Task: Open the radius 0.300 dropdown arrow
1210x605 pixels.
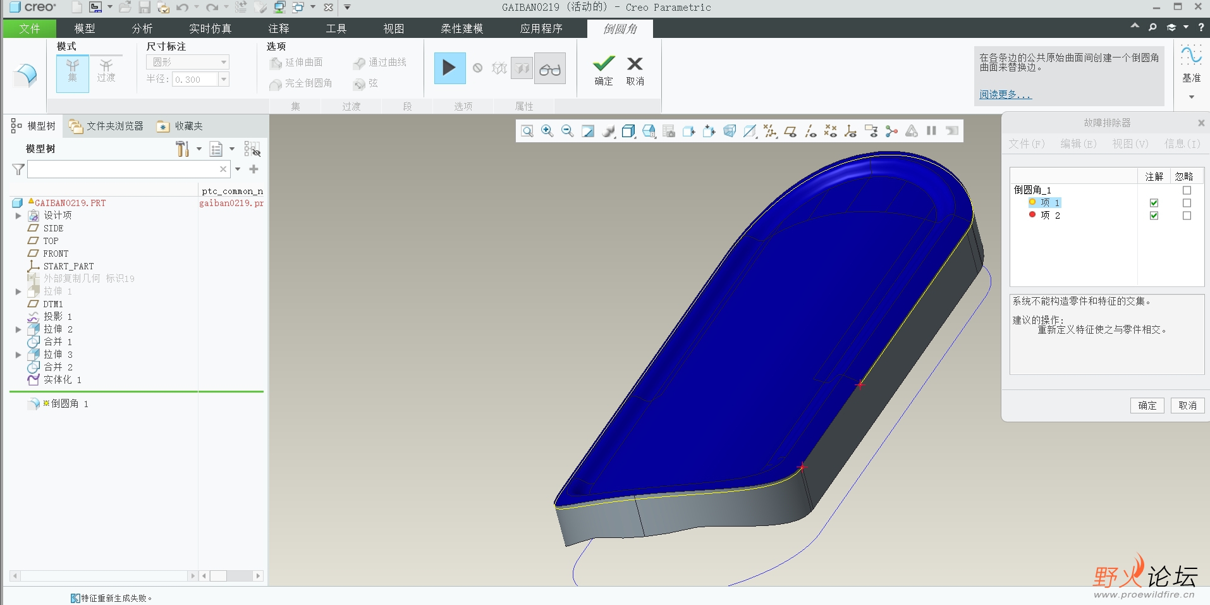Action: pos(223,79)
